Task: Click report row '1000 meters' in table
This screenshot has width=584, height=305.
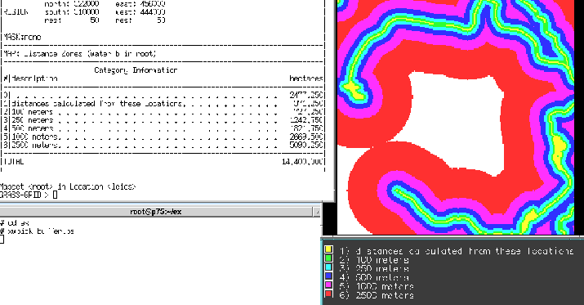Action: [163, 137]
